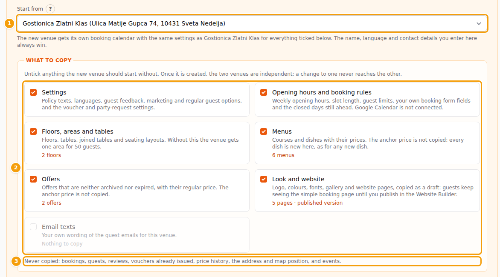Image resolution: width=500 pixels, height=277 pixels.
Task: Click the 'Offers' card title
Action: [x=51, y=179]
